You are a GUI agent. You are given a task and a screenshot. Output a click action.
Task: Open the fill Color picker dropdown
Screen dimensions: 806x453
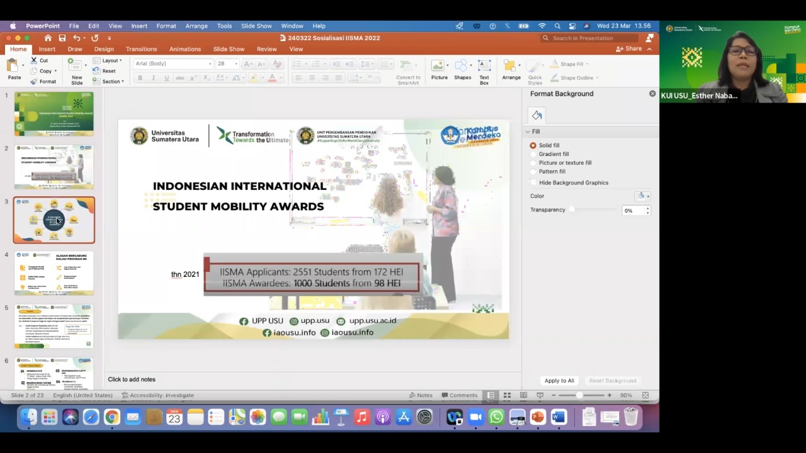pyautogui.click(x=642, y=196)
